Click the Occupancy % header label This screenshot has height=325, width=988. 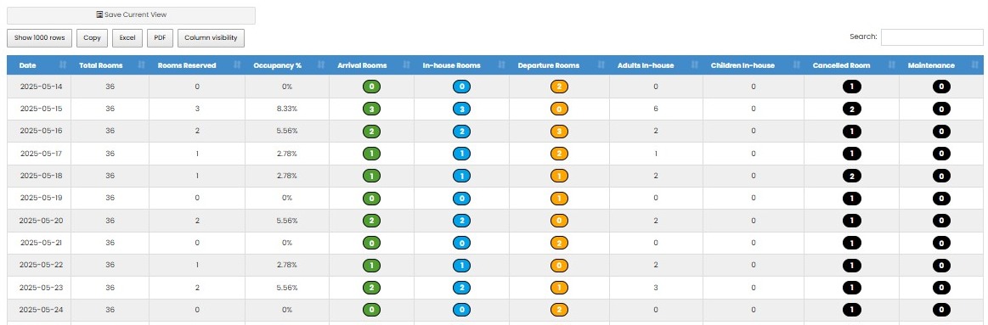click(277, 65)
